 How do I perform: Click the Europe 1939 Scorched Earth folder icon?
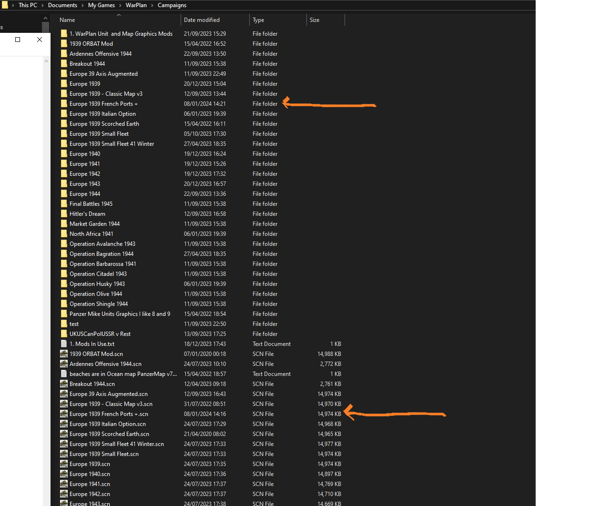64,123
